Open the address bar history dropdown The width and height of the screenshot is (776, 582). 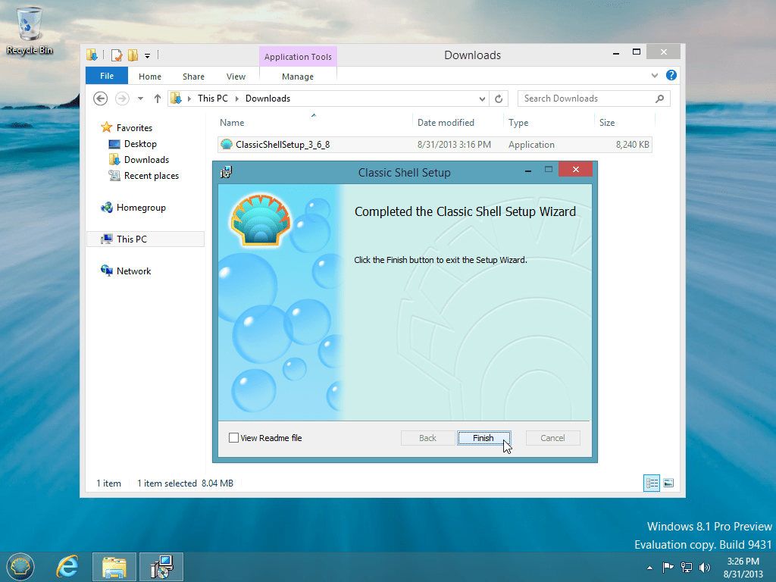[x=482, y=99]
